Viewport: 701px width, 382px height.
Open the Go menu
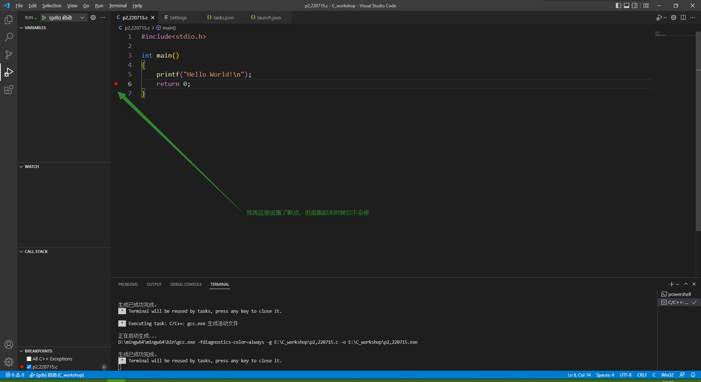point(86,5)
